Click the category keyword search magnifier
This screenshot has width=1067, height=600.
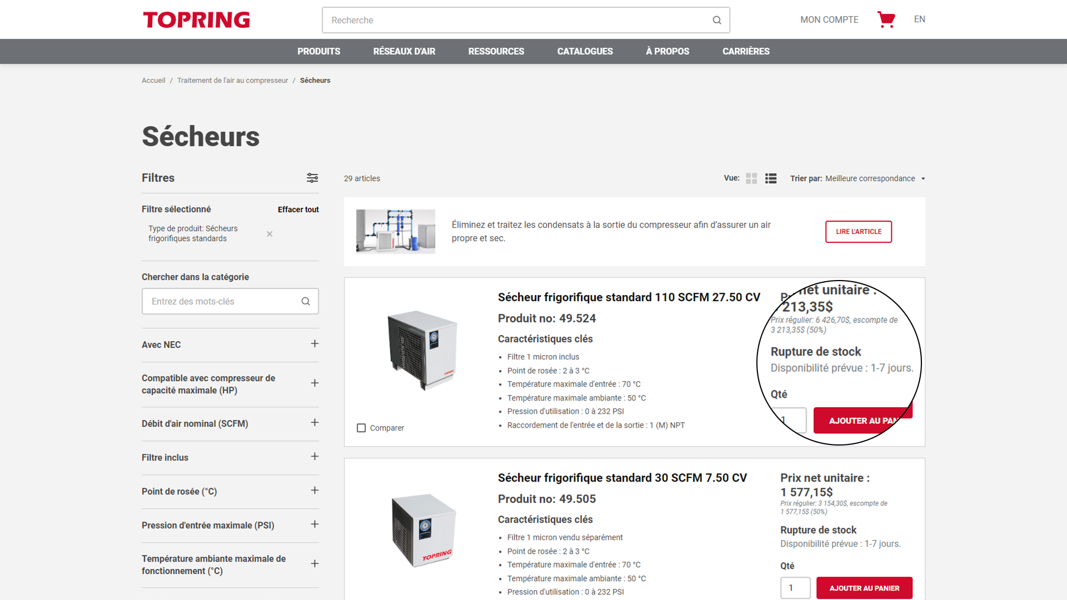coord(306,301)
